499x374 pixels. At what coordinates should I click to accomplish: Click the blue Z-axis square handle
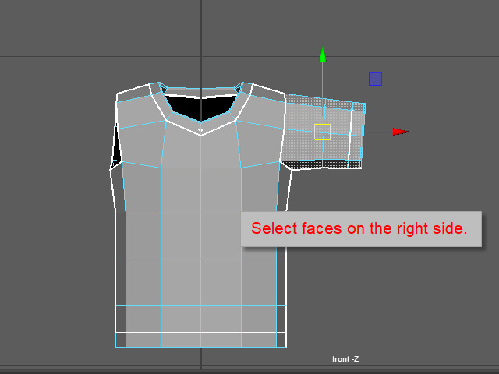click(x=375, y=79)
